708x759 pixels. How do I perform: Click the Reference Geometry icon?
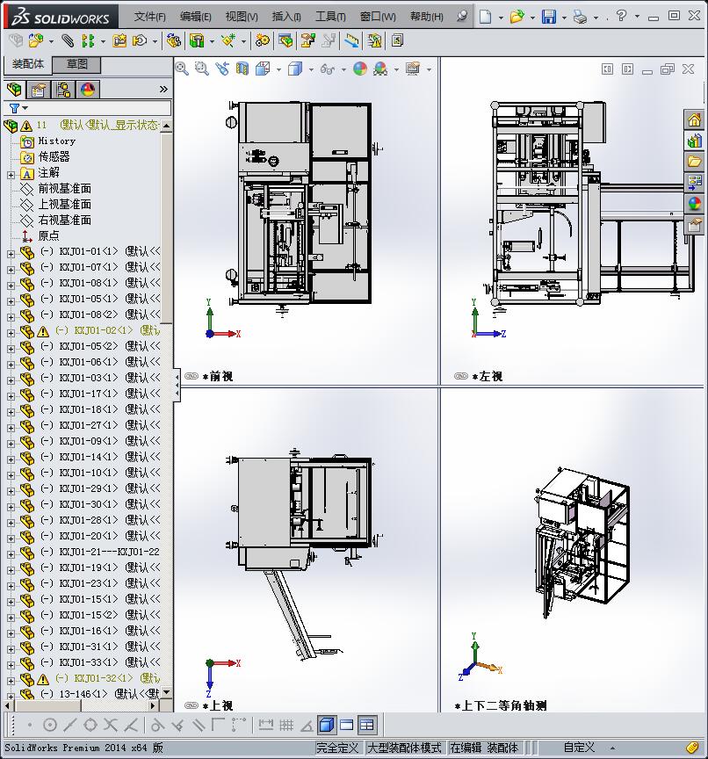[x=228, y=40]
